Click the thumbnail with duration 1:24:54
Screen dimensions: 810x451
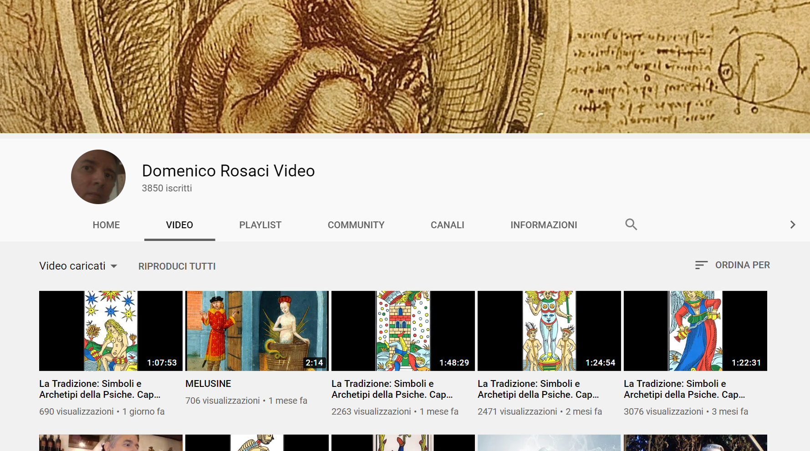pyautogui.click(x=549, y=331)
